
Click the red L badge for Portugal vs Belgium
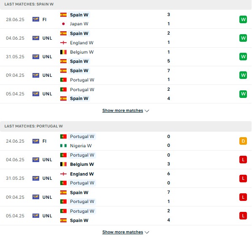click(243, 160)
